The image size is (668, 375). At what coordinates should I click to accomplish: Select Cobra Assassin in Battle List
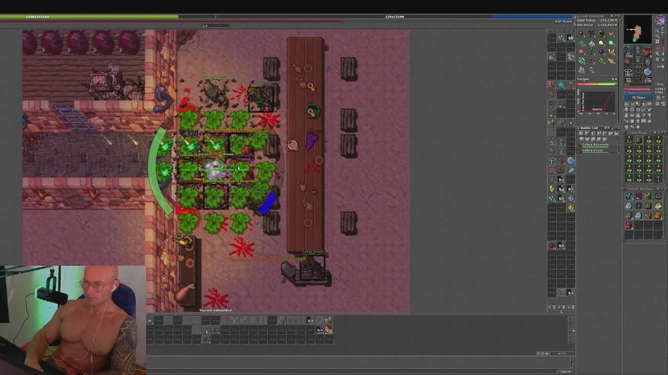(x=595, y=145)
